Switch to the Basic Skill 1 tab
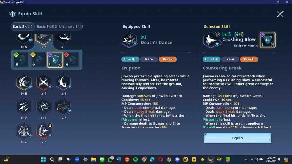This screenshot has height=164, width=292. 22,27
